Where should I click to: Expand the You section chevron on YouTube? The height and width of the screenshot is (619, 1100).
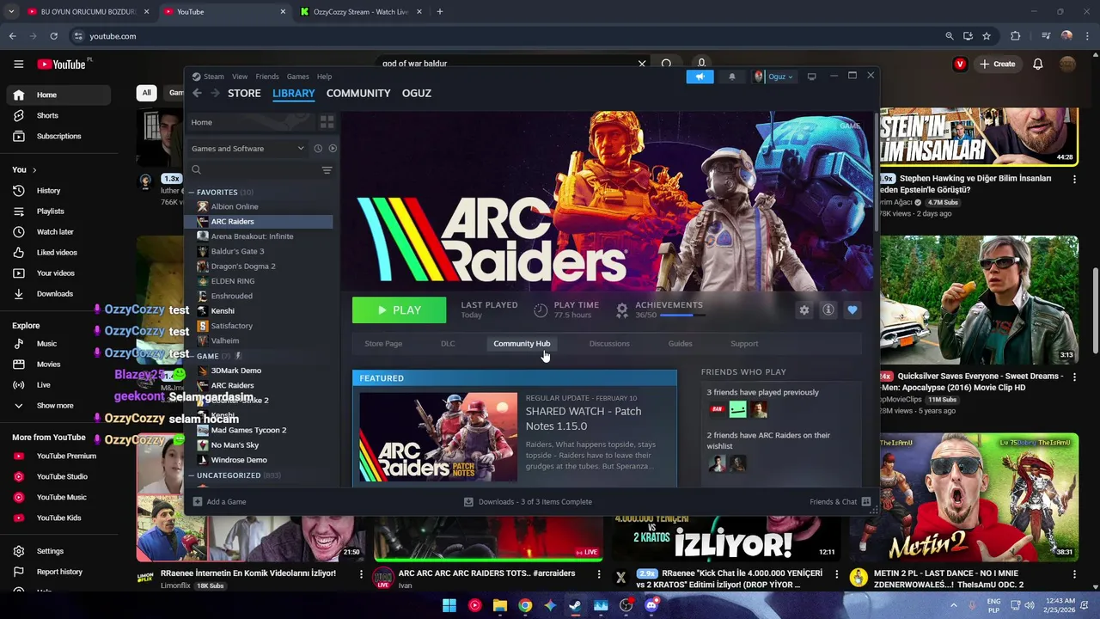click(x=34, y=170)
